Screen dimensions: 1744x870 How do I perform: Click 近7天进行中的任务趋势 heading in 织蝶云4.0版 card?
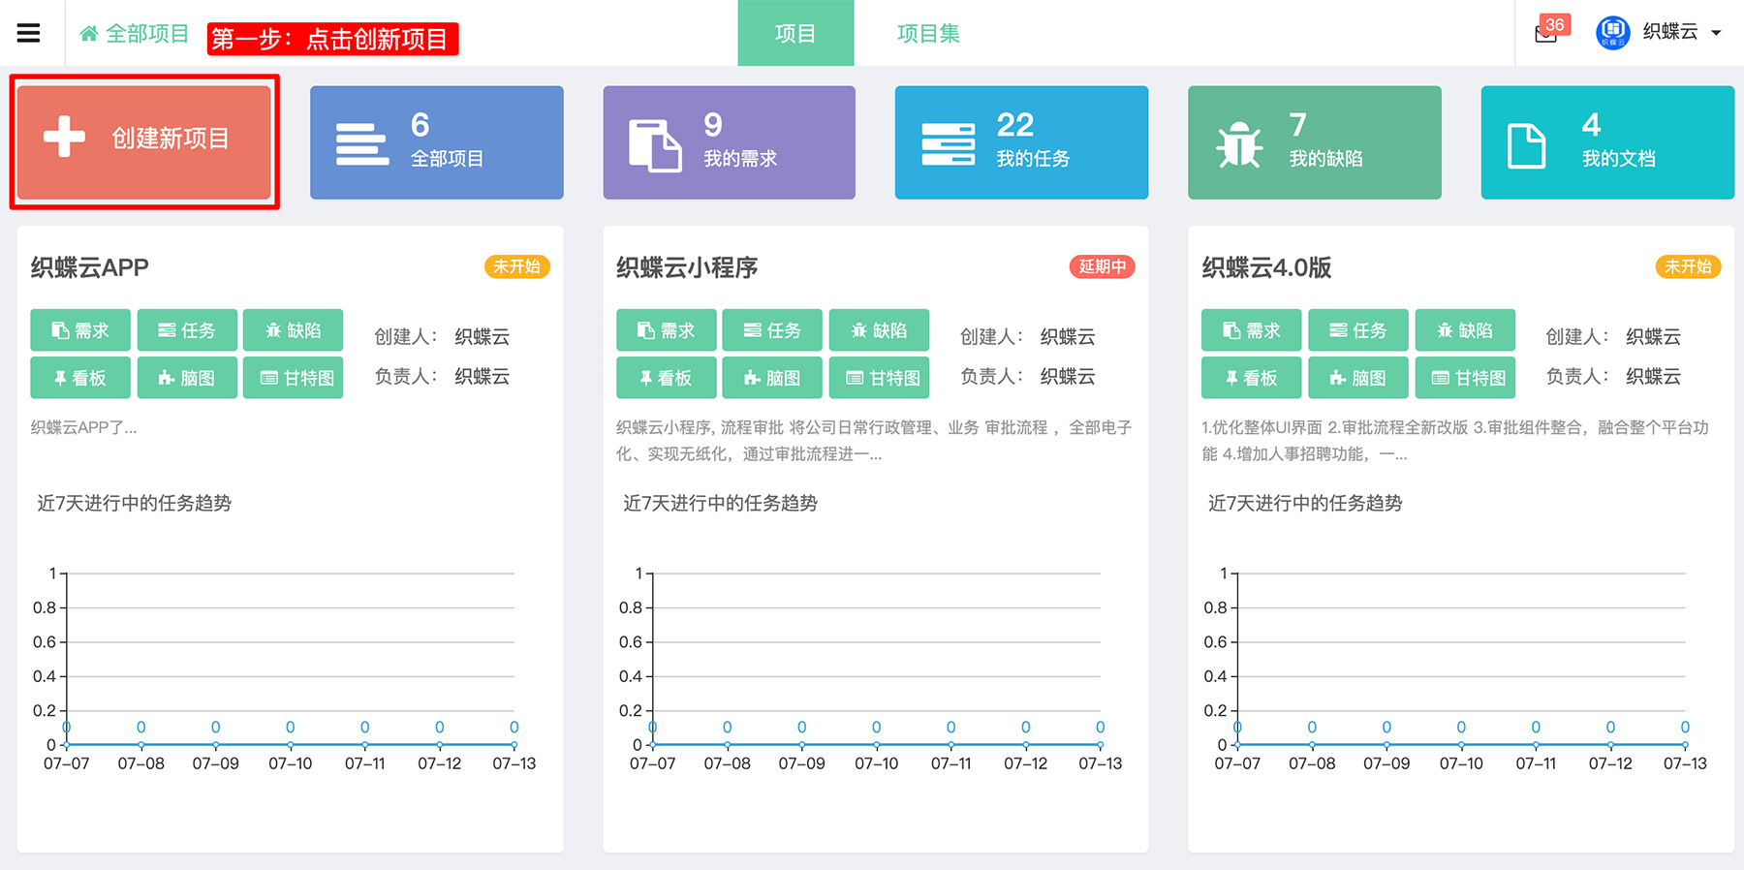(1305, 503)
